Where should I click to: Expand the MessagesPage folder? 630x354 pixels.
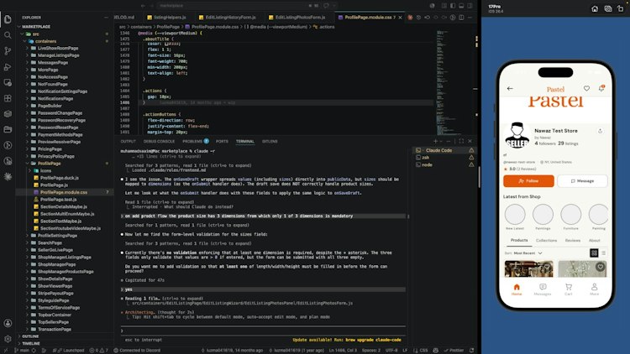coord(53,63)
